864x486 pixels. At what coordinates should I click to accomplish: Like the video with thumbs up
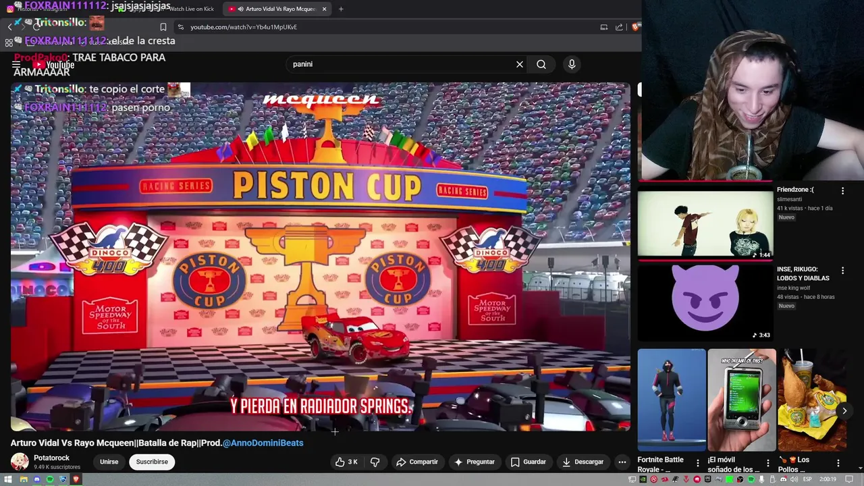pyautogui.click(x=346, y=462)
